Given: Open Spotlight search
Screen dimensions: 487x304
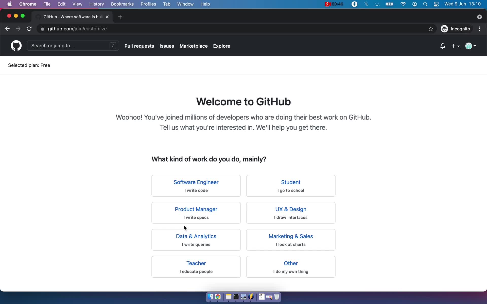Looking at the screenshot, I should pyautogui.click(x=425, y=4).
